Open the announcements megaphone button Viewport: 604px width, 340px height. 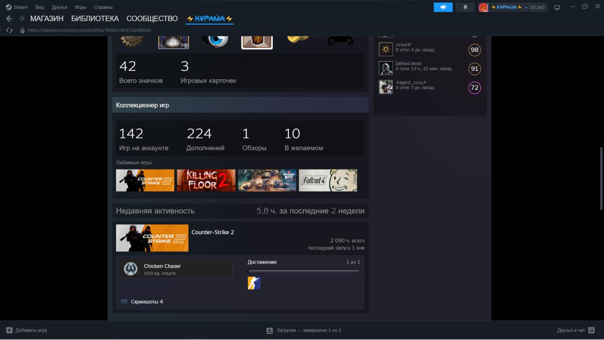(x=443, y=7)
